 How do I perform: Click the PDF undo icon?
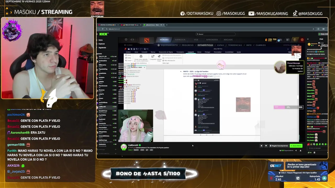[137, 49]
